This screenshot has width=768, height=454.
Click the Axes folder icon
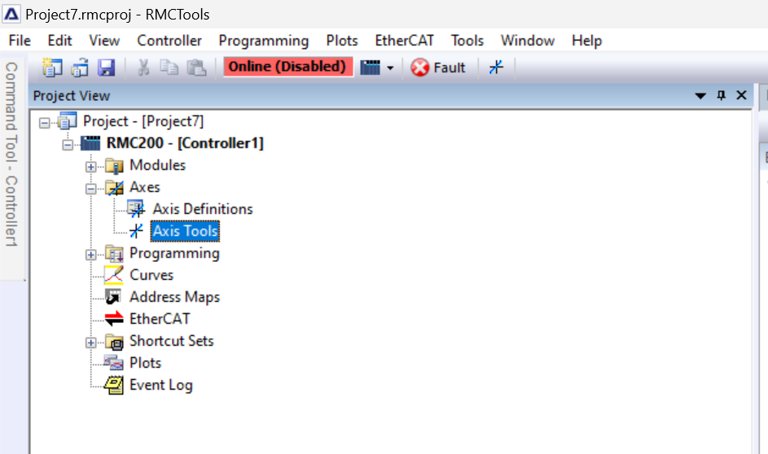point(115,188)
